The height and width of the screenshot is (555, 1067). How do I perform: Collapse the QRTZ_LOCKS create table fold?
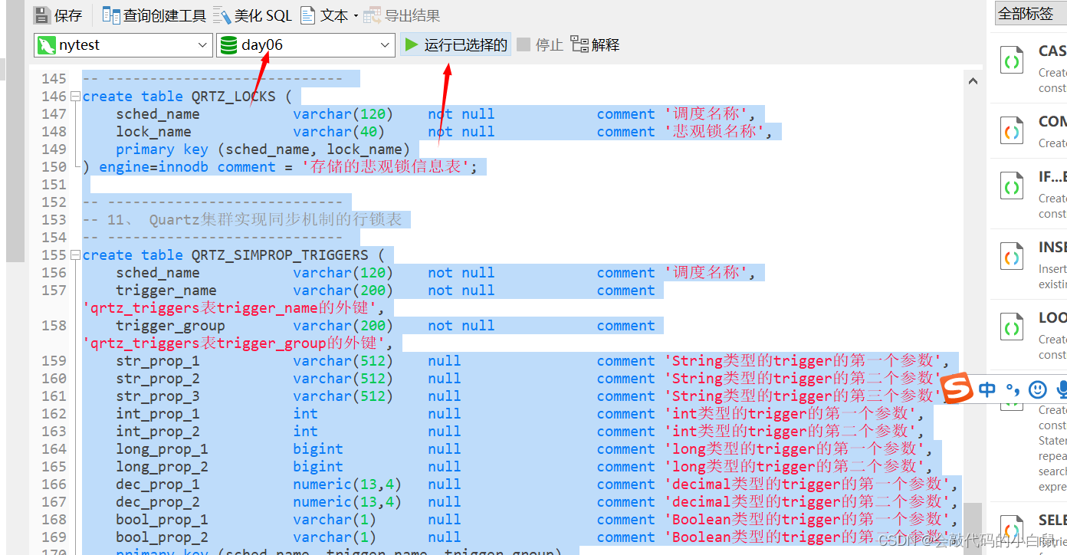pyautogui.click(x=75, y=97)
